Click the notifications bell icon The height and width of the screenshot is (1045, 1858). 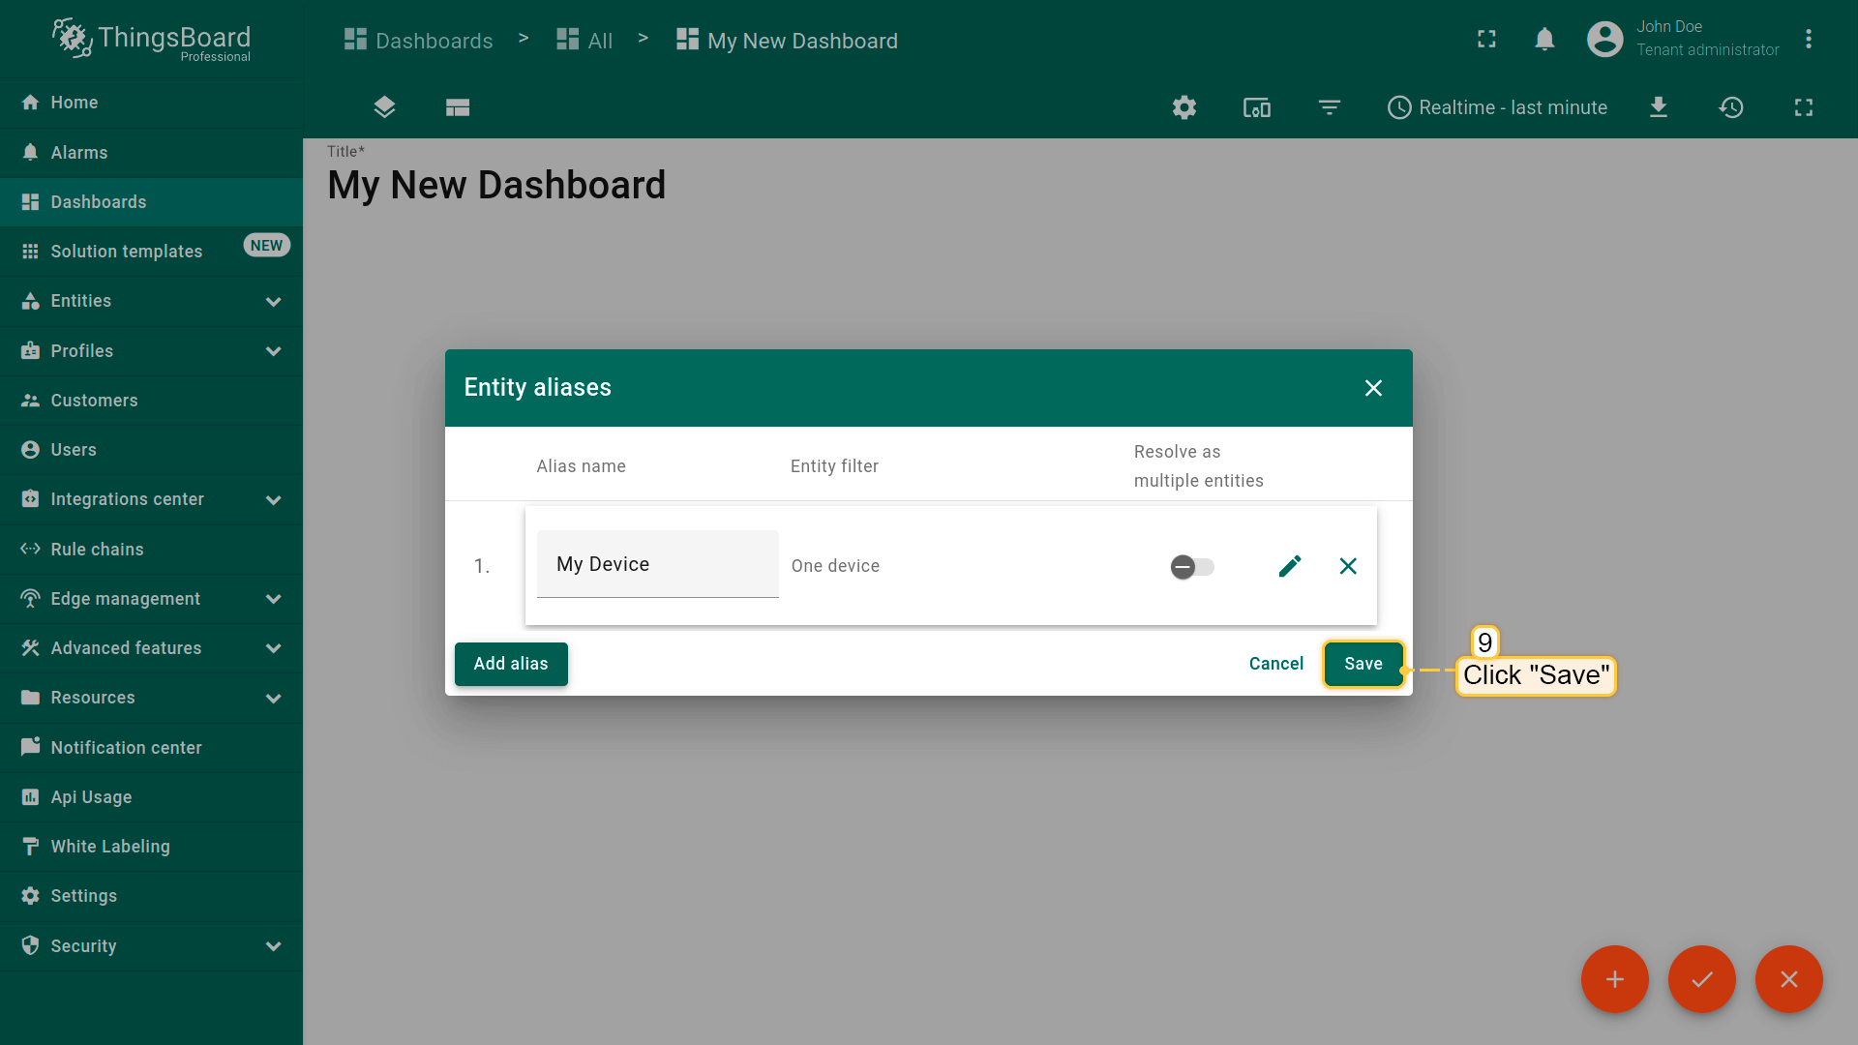tap(1544, 40)
